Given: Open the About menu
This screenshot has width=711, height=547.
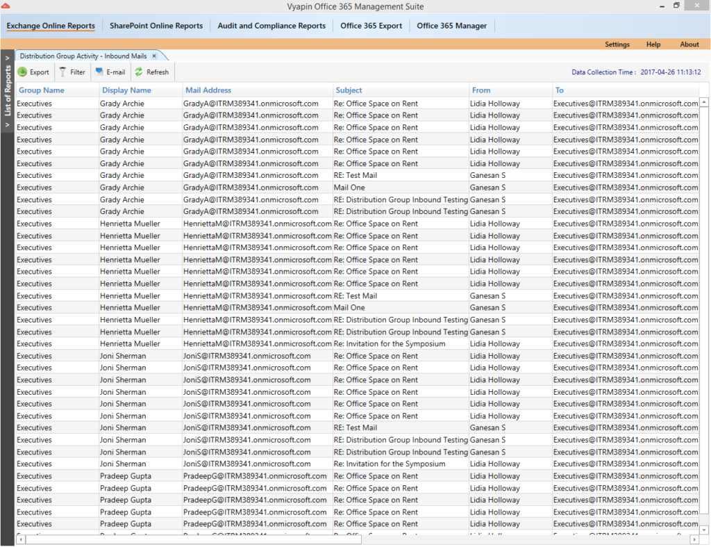Looking at the screenshot, I should 689,44.
